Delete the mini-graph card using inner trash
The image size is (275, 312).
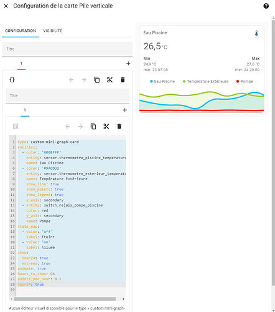point(119,126)
